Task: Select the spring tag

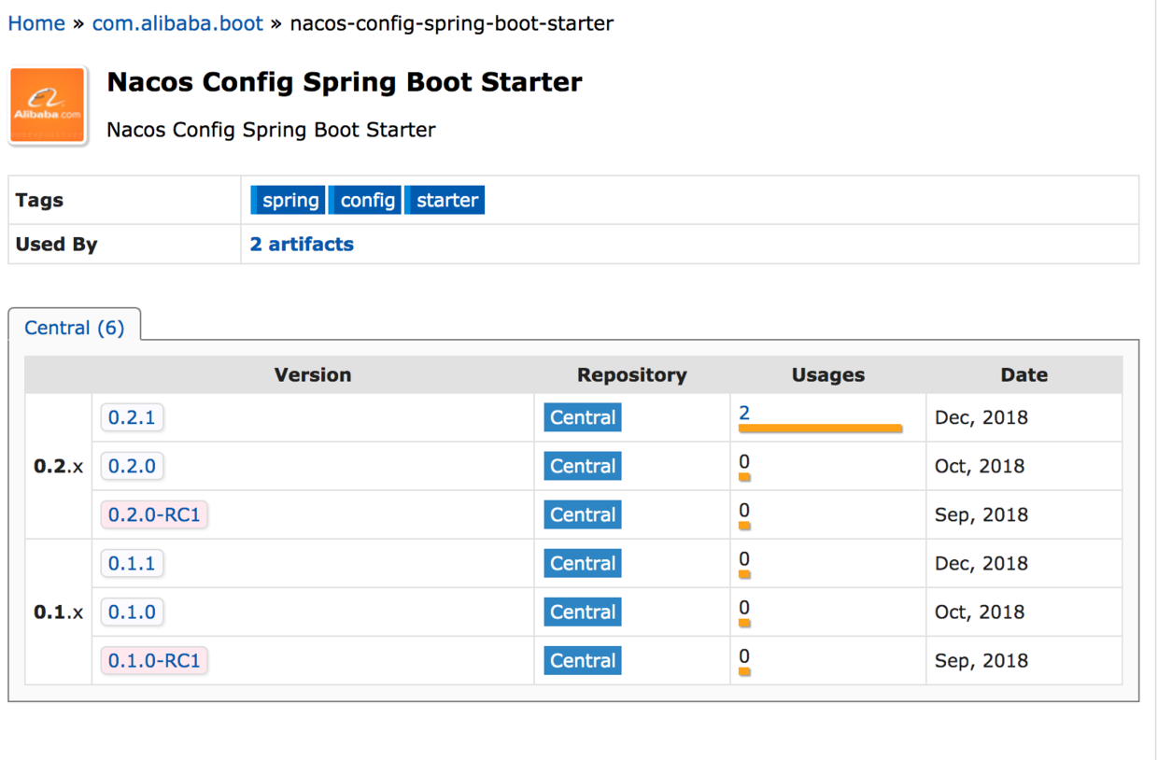Action: (x=289, y=201)
